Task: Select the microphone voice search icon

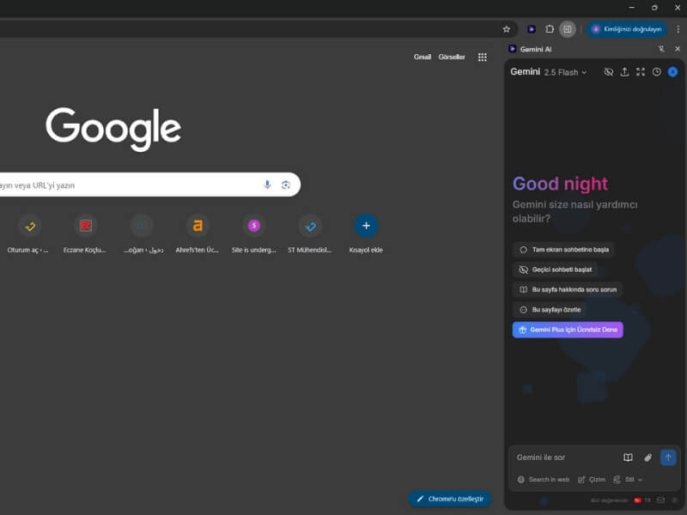Action: pos(266,185)
